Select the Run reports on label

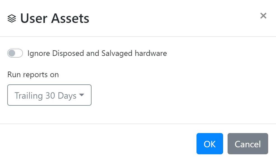[32, 74]
